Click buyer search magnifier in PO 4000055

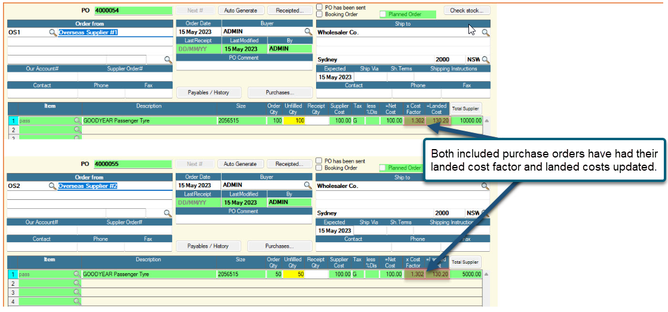(308, 186)
